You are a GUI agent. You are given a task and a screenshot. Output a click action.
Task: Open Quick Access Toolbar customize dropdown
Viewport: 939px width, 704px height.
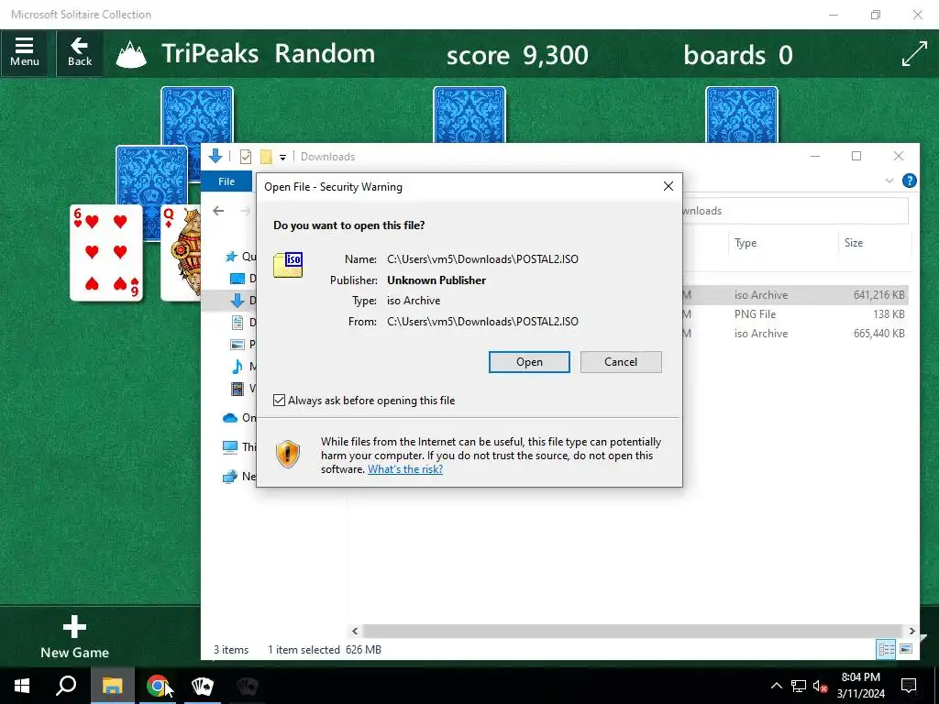click(282, 158)
